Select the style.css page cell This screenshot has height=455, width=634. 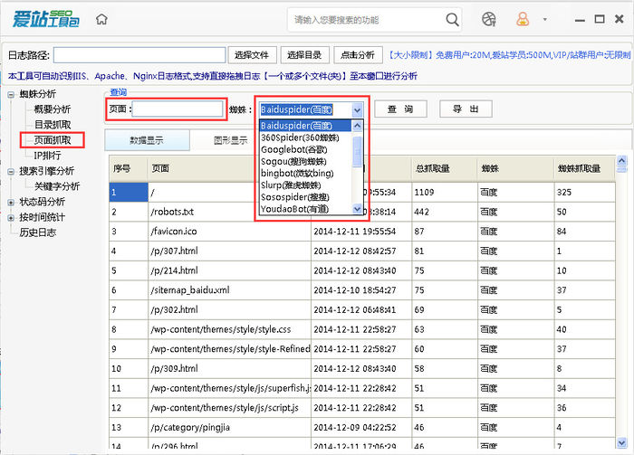229,329
